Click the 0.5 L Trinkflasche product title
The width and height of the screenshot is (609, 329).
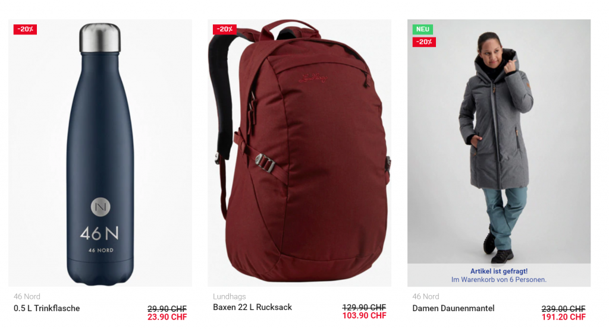click(46, 308)
